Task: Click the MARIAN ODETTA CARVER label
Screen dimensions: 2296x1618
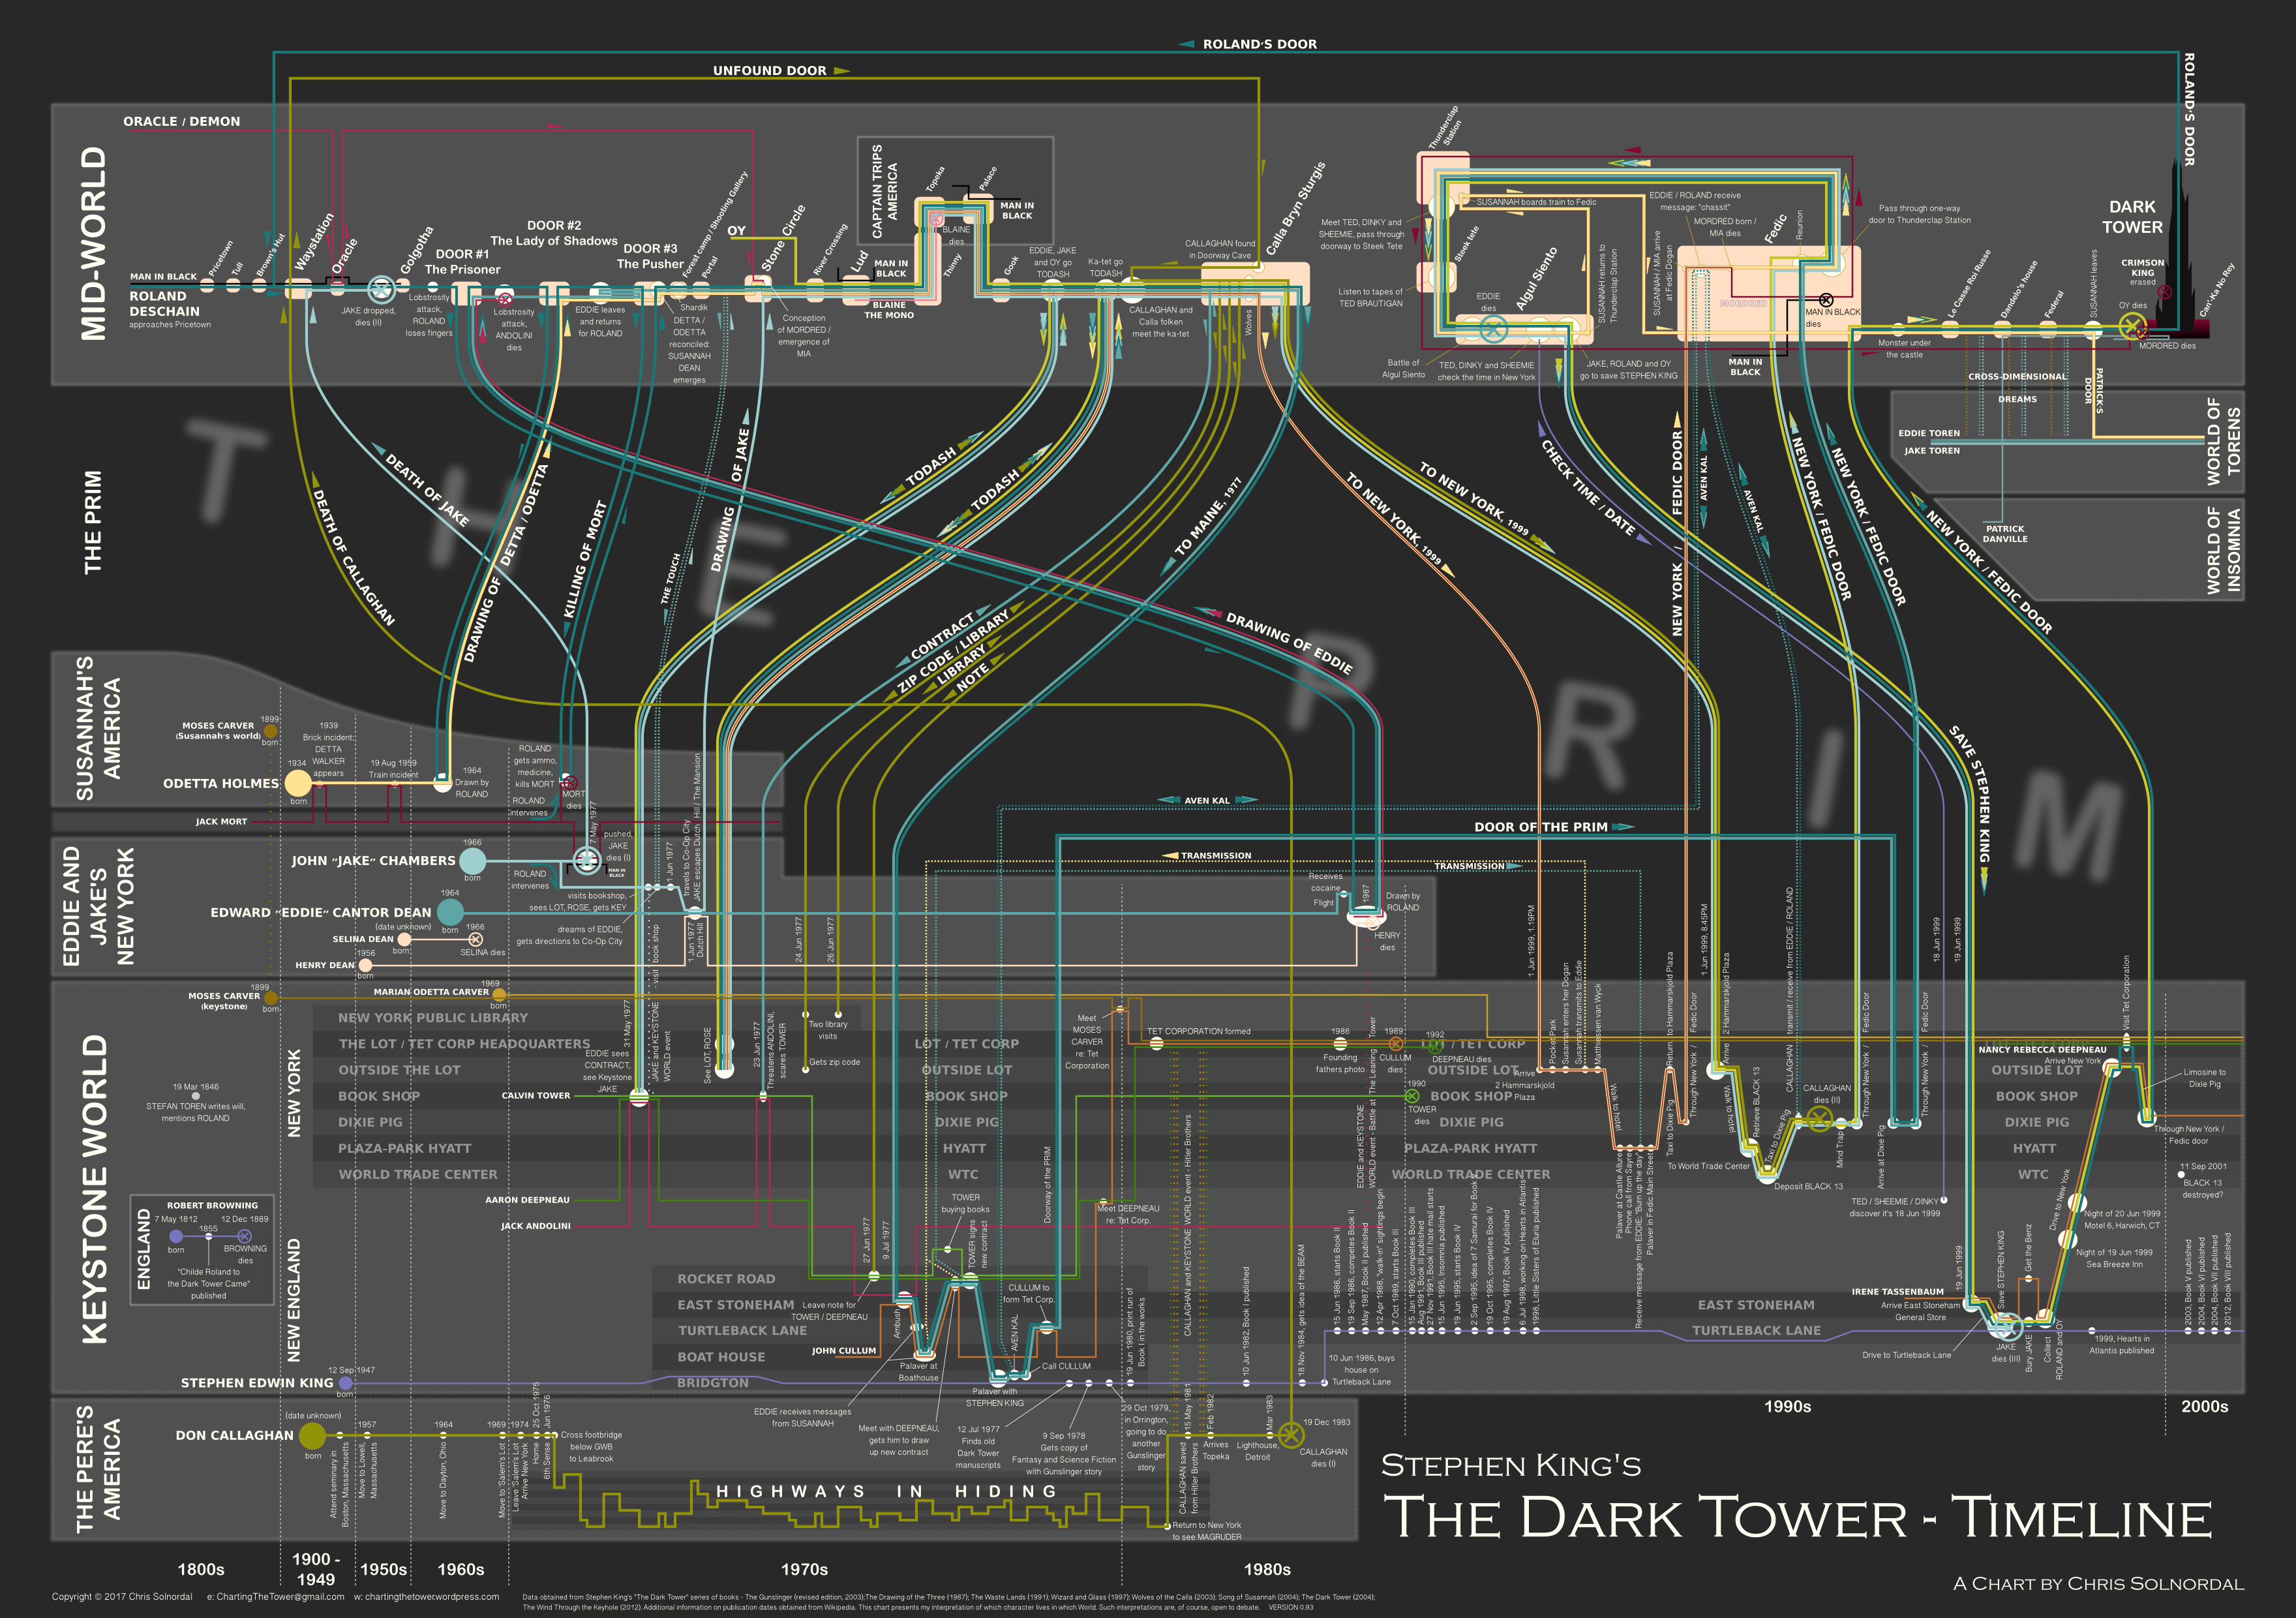Action: 431,992
